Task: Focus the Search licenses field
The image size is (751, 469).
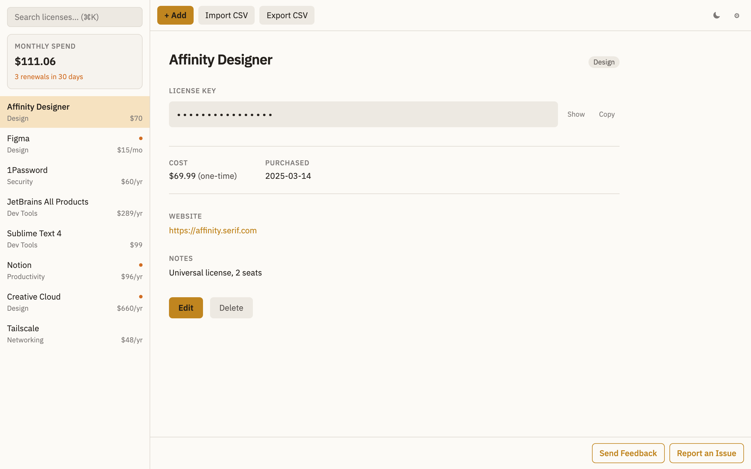Action: pos(75,17)
